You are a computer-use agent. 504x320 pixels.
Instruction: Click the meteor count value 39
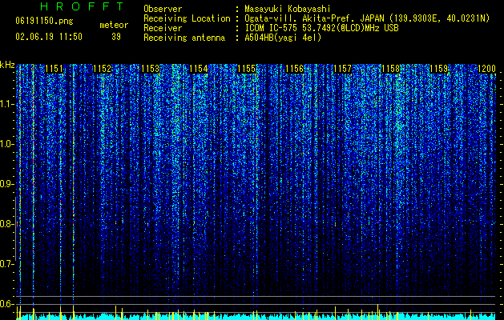[116, 37]
